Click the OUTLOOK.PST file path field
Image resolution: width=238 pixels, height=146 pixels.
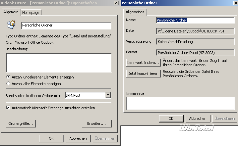pos(195,31)
